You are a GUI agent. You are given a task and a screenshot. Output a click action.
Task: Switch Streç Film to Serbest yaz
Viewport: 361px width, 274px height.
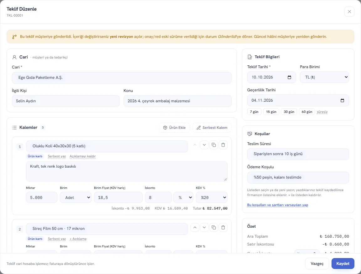57,239
